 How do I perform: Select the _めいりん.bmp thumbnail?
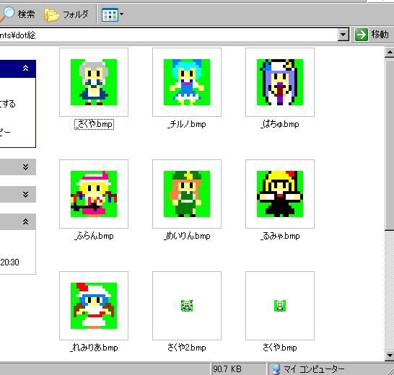187,194
